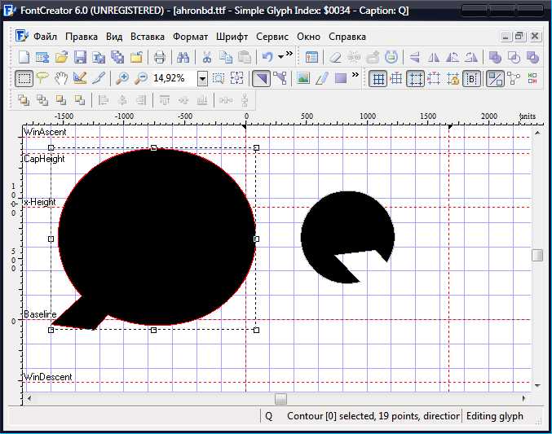Click the Intersection contours icon
552x434 pixels.
click(x=514, y=57)
